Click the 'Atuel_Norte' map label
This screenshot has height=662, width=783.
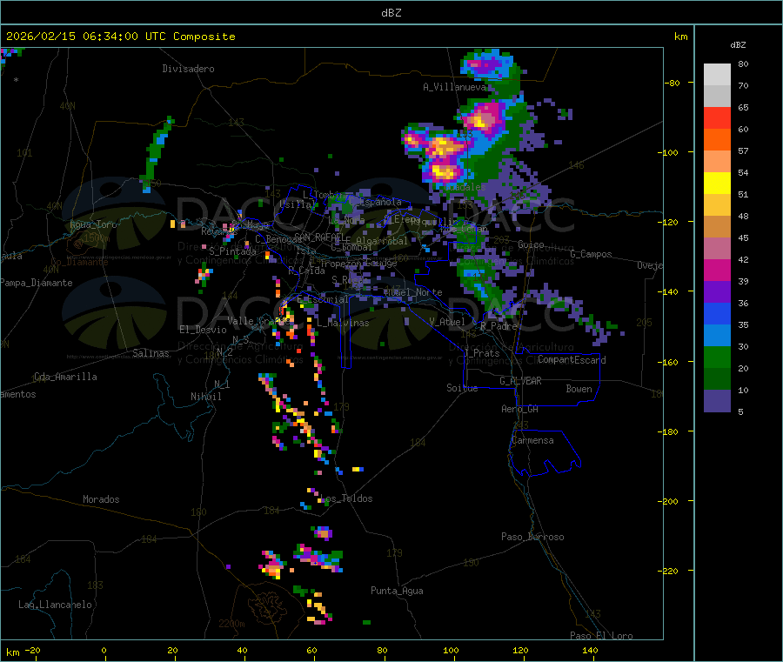coord(413,292)
